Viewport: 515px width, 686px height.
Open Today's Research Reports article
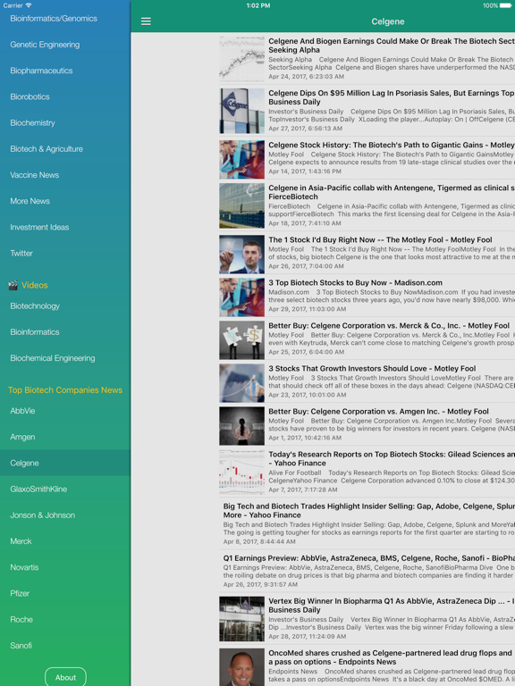367,472
